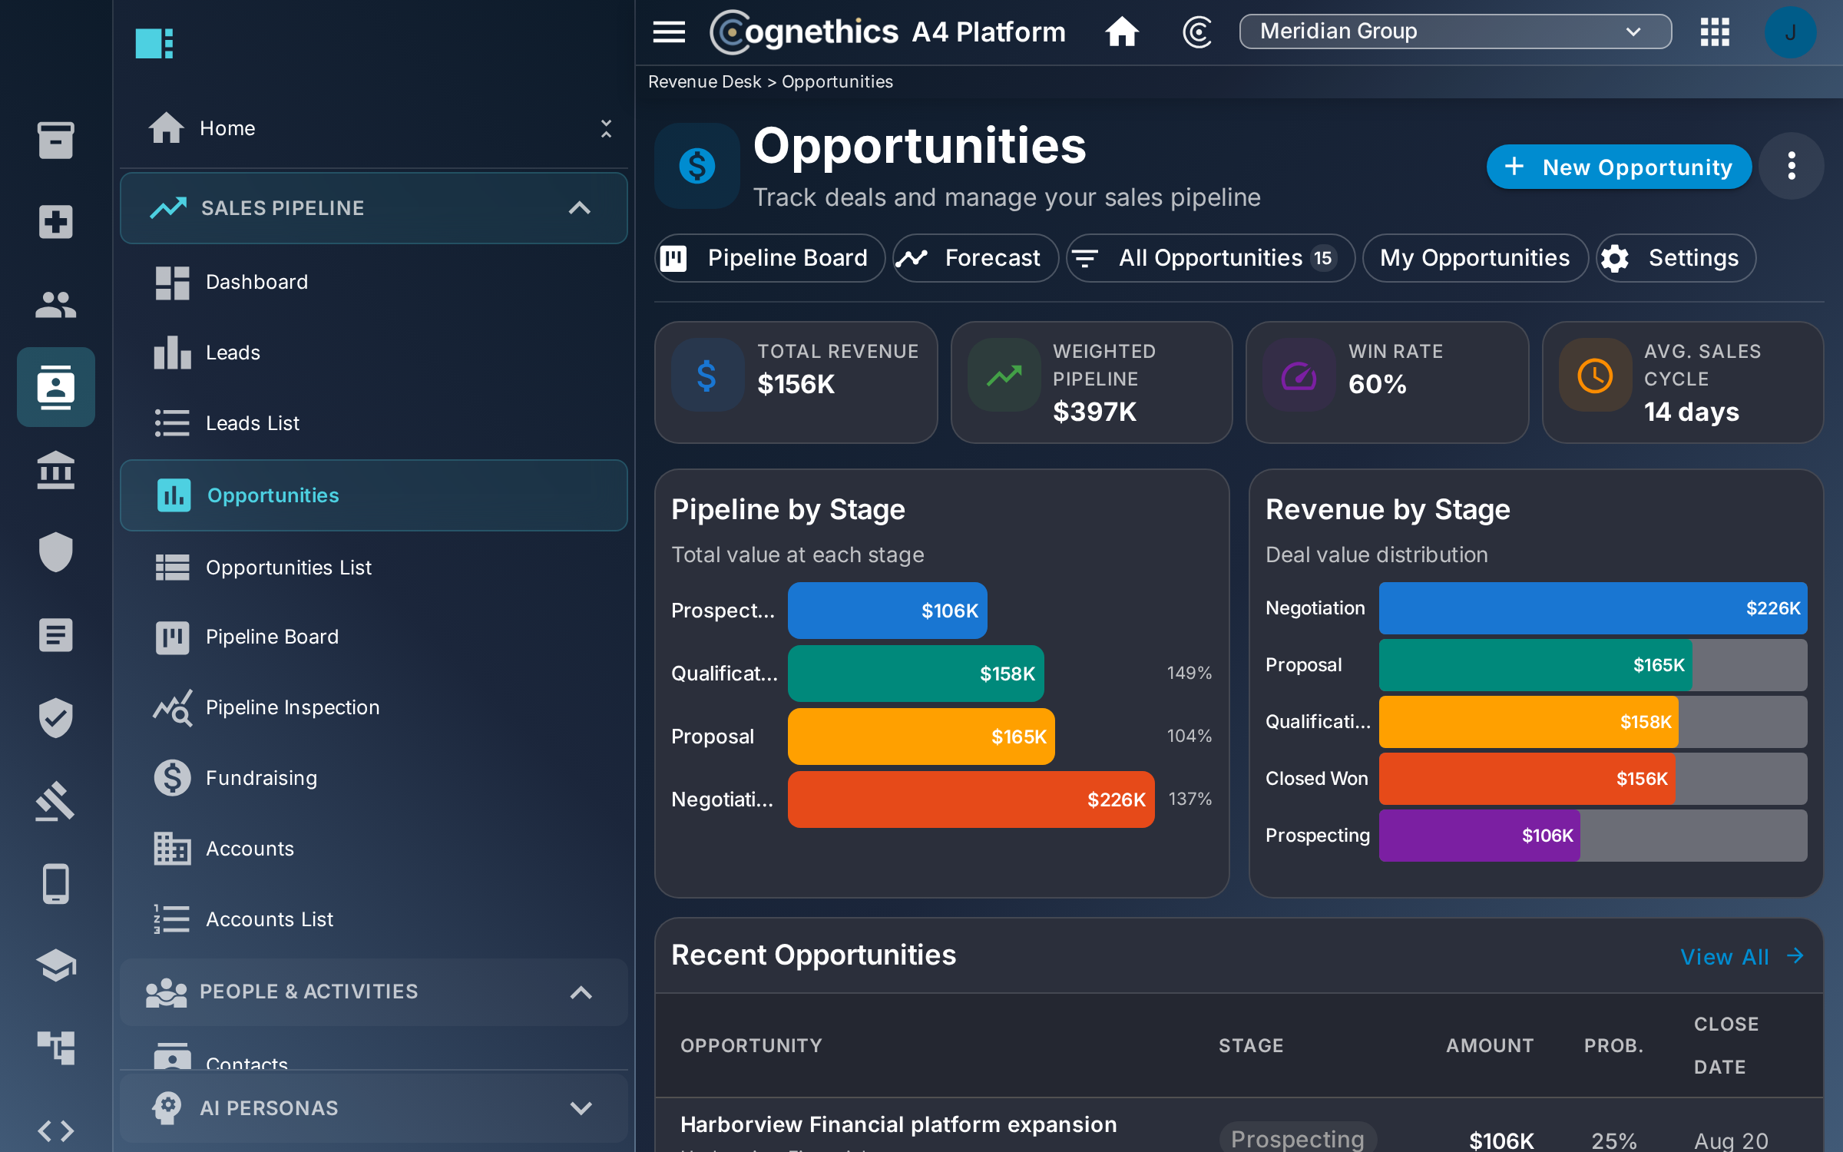This screenshot has height=1152, width=1843.
Task: Open Pipeline Board in the sidebar
Action: coord(374,637)
